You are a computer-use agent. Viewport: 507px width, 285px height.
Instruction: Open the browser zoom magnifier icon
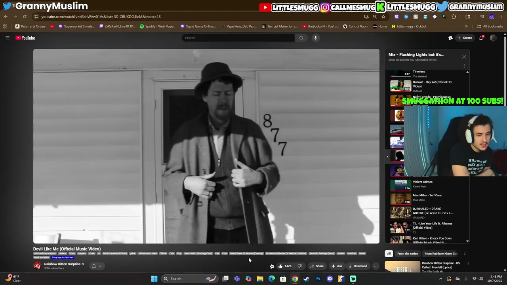click(x=375, y=17)
